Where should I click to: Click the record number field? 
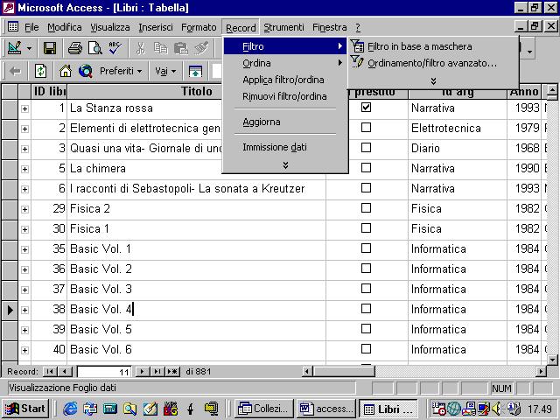104,372
